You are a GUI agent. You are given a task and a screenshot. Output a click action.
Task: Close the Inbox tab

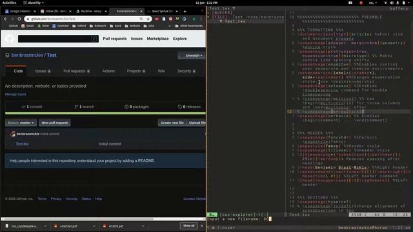pyautogui.click(x=70, y=12)
